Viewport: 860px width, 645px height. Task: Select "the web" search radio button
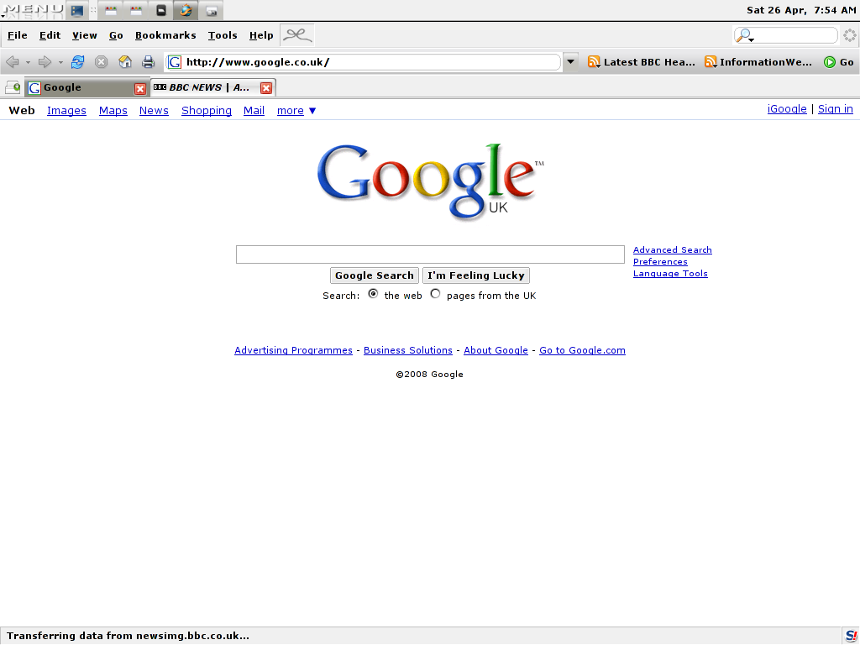pos(373,294)
